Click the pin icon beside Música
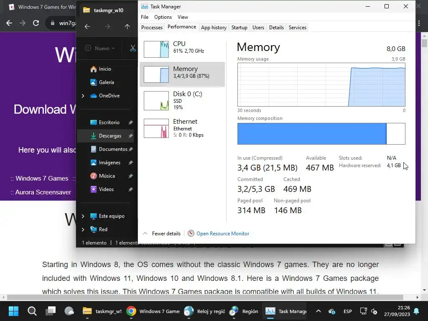 (131, 176)
